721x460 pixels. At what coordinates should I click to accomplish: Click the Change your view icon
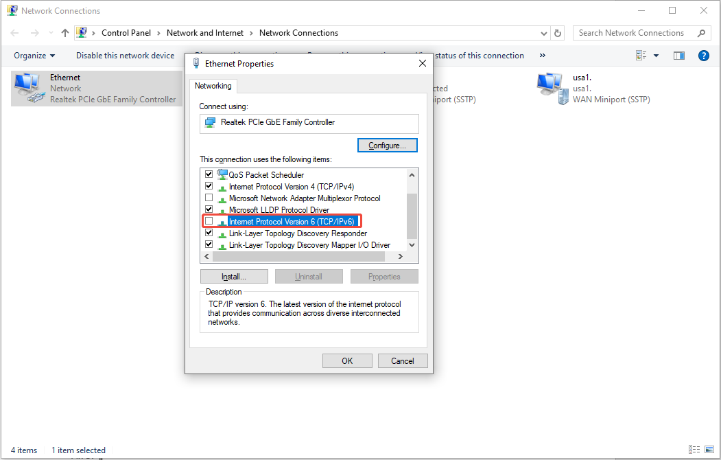click(641, 56)
